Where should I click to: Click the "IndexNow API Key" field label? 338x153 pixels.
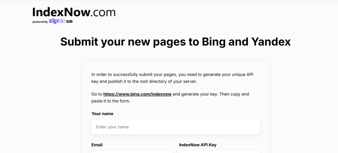[197, 145]
